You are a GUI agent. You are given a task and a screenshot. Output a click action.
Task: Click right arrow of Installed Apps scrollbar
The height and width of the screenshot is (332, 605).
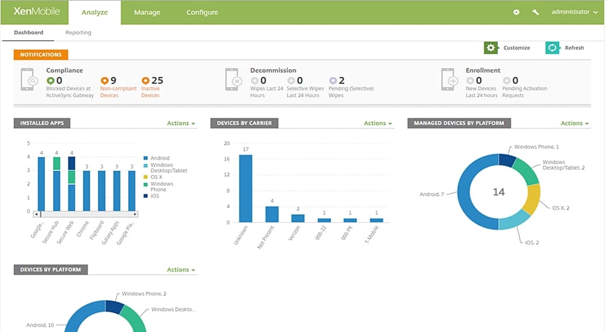(x=135, y=214)
